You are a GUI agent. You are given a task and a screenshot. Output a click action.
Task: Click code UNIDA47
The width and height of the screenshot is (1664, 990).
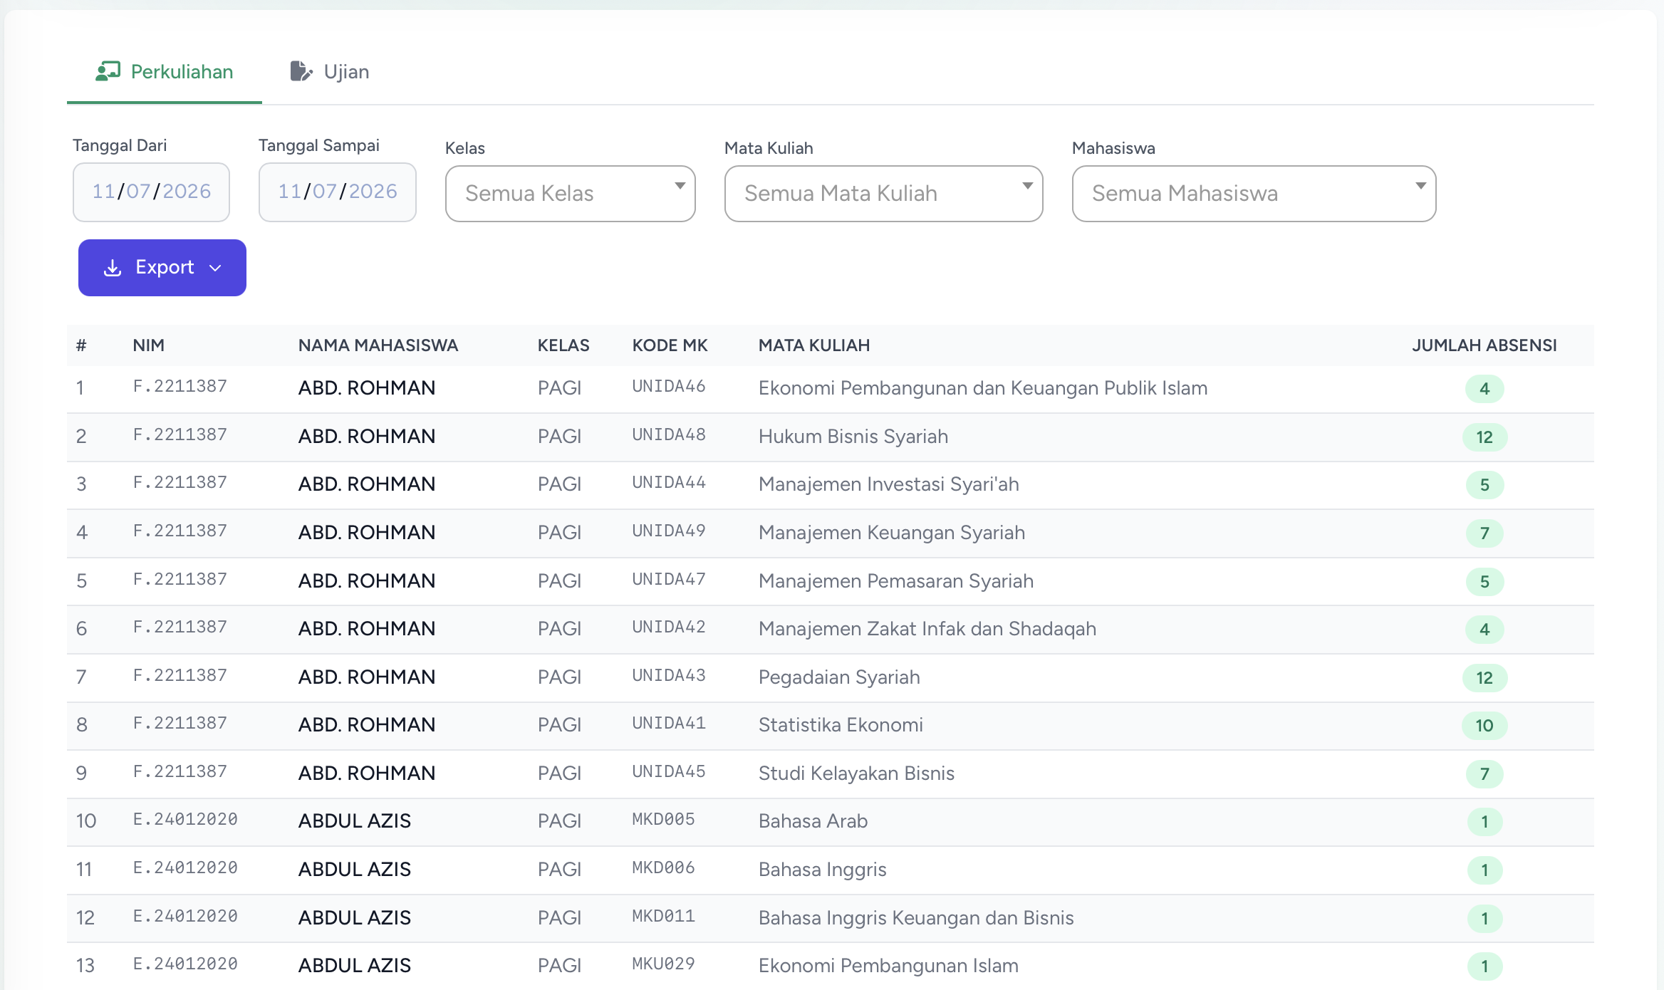pos(669,580)
